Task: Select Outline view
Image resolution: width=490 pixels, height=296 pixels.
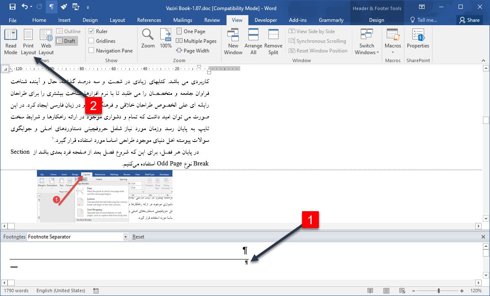Action: point(68,31)
